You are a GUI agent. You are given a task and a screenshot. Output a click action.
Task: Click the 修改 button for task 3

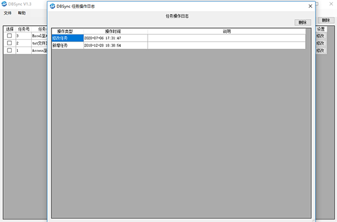320,36
